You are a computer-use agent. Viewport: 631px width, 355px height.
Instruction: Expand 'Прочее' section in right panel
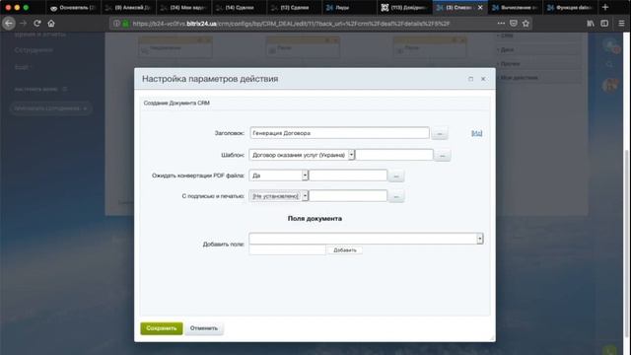tap(538, 63)
